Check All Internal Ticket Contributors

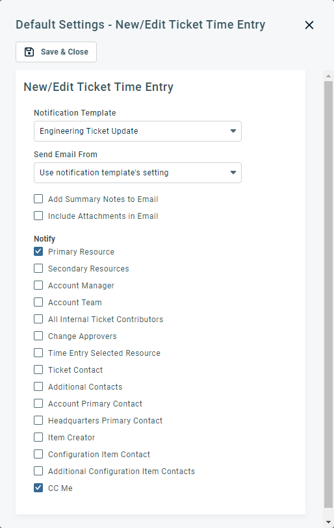[38, 319]
